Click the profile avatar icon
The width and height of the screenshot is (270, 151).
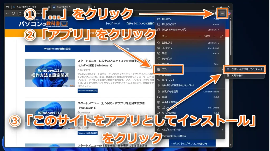[x=216, y=13]
